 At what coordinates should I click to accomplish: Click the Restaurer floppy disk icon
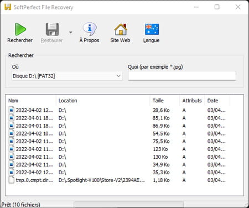coord(52,29)
